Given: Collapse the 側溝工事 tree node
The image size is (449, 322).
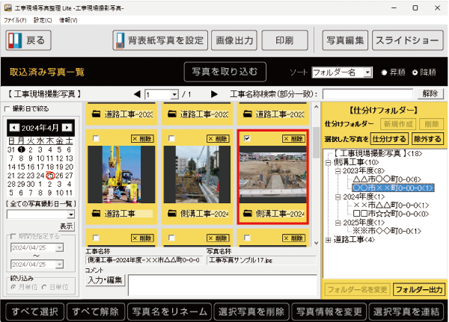Looking at the screenshot, I should pos(329,162).
